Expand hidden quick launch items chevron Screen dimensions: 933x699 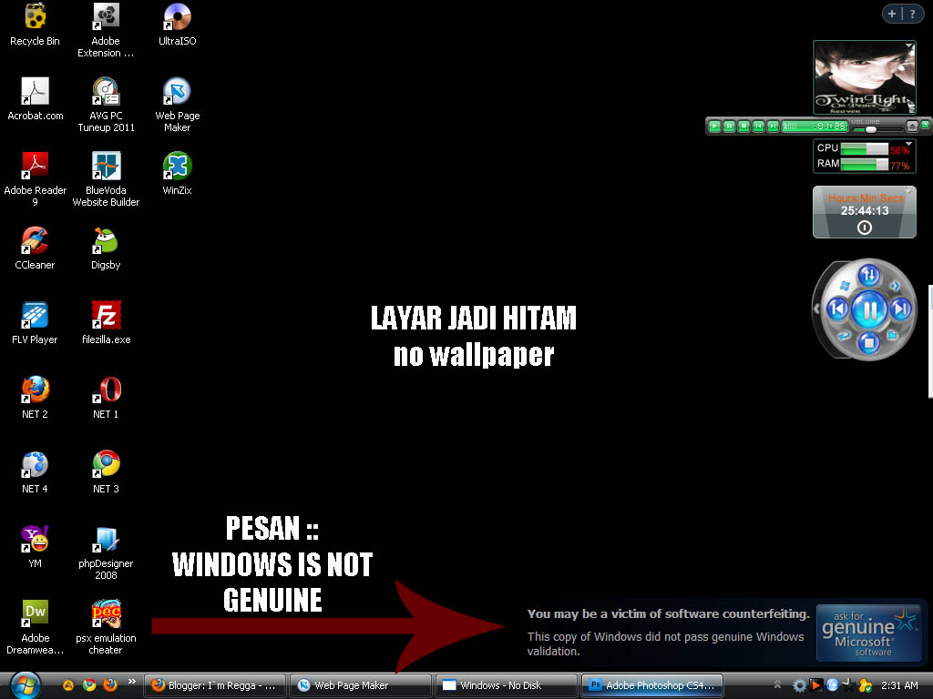coord(131,681)
